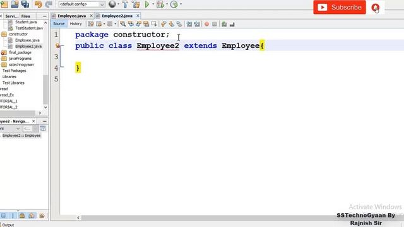404x227 pixels.
Task: Click Find Next Occurrence icon
Action: coord(139,24)
